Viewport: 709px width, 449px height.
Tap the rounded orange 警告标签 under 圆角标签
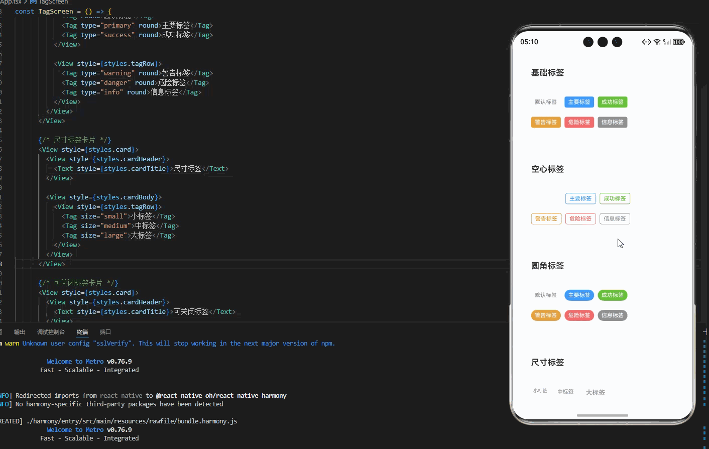pos(546,315)
